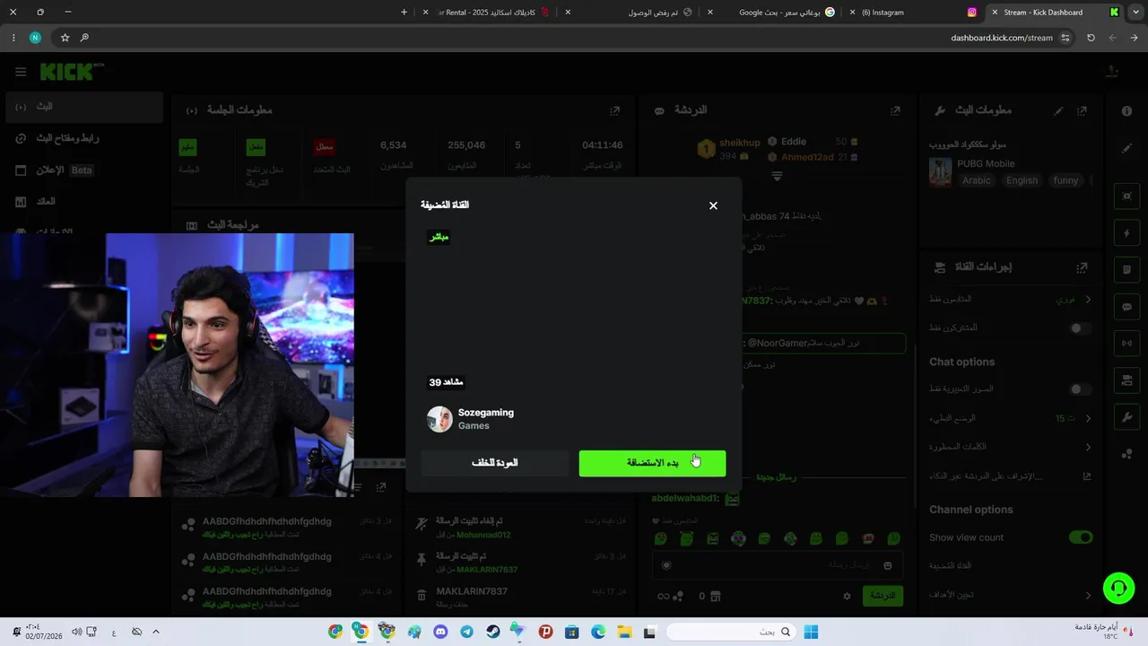
Task: Click the chat message input field
Action: [x=777, y=565]
